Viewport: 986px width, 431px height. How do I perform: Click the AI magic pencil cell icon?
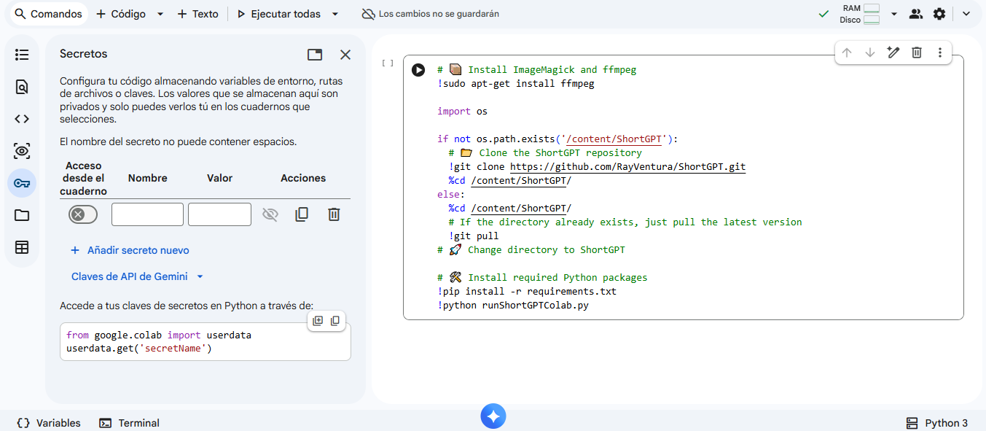point(893,53)
